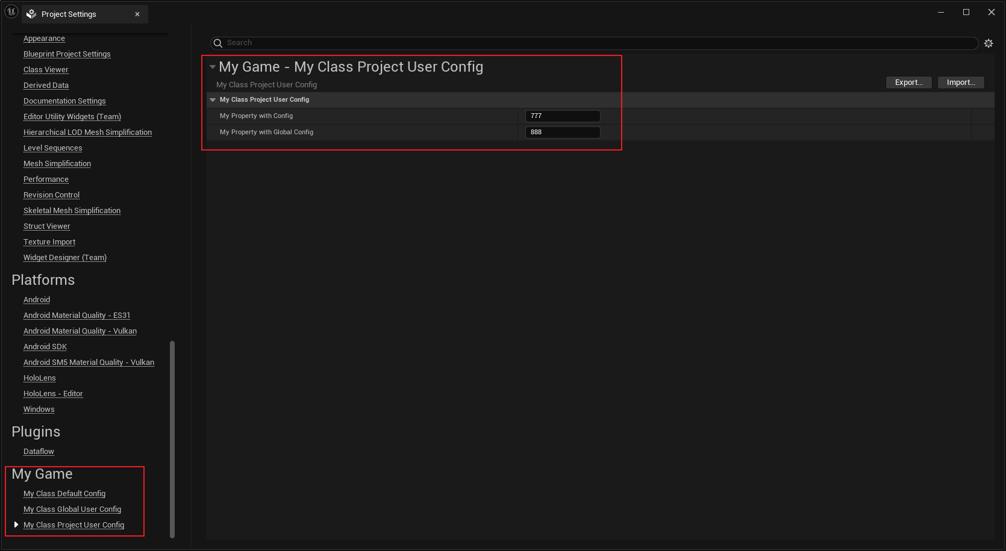Click My Property with Config value field
Screen dimensions: 1006x551
tap(562, 116)
